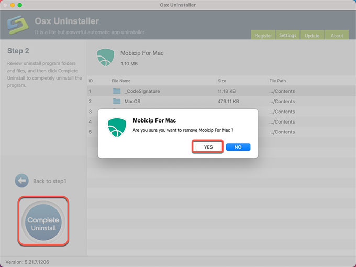This screenshot has width=356, height=267.
Task: Open the About tab
Action: coord(337,35)
